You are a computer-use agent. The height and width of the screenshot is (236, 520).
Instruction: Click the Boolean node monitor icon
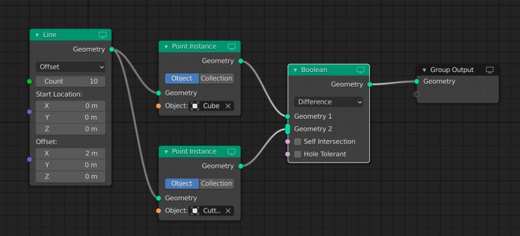coord(361,70)
